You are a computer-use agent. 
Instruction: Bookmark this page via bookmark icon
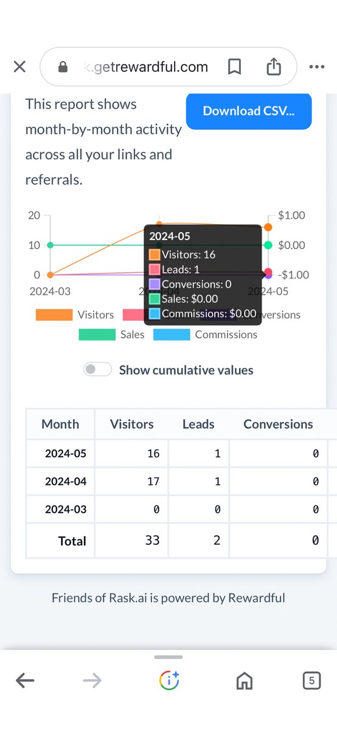(x=234, y=66)
